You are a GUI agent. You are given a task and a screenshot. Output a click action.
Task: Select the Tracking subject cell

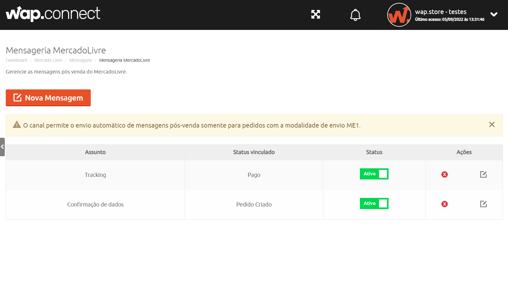click(95, 175)
